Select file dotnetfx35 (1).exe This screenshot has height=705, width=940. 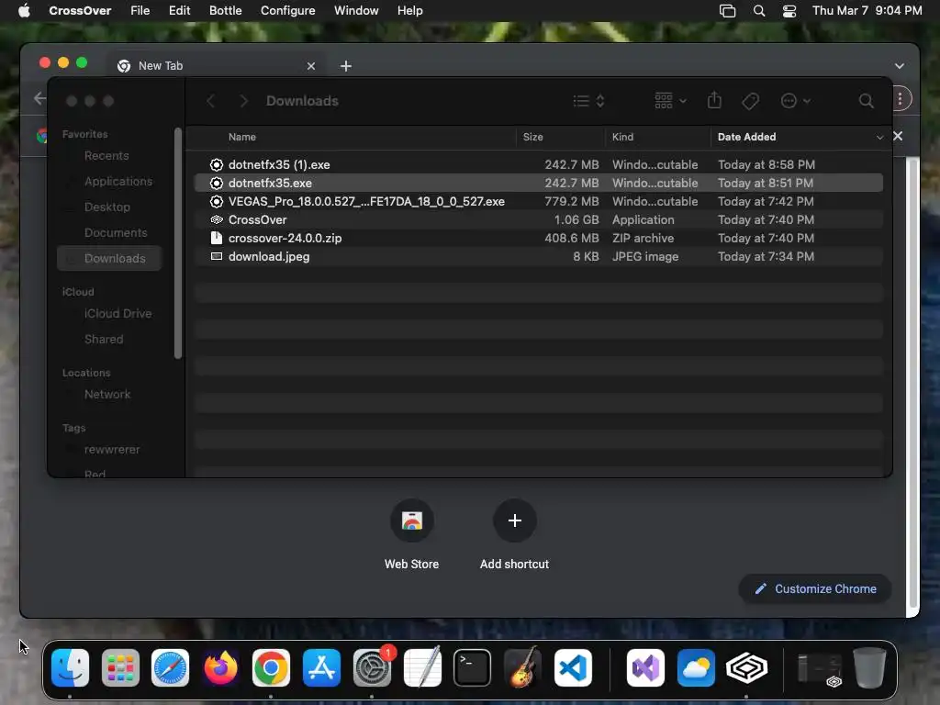point(538,164)
